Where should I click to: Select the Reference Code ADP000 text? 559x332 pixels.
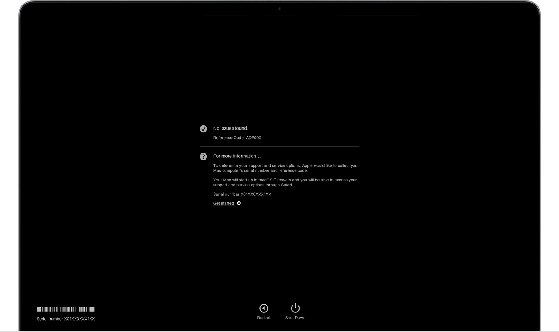point(237,138)
